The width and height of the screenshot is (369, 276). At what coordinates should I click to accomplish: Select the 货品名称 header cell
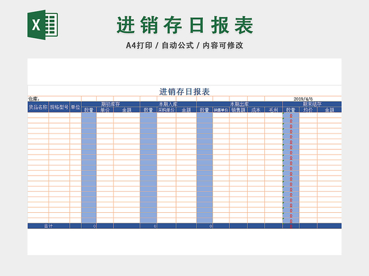[x=38, y=107]
